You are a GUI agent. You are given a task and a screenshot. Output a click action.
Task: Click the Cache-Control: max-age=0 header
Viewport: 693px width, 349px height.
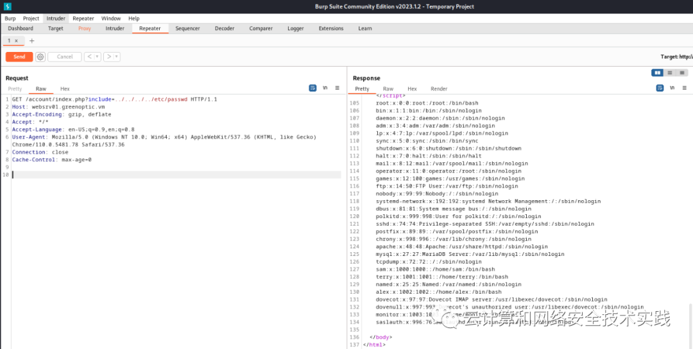pyautogui.click(x=52, y=160)
